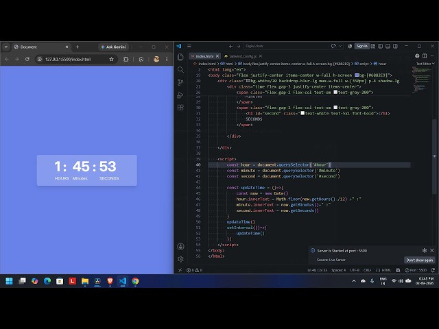Change UTF-8 file encoding
This screenshot has height=329, width=439.
[x=355, y=270]
